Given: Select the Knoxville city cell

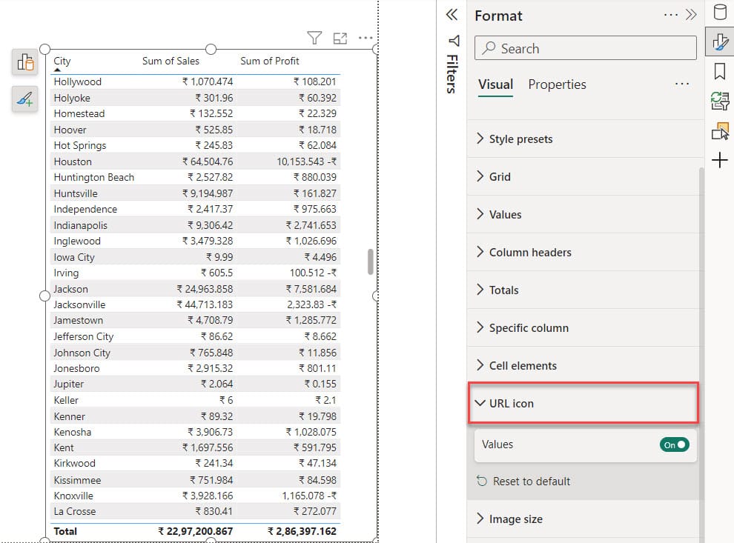Looking at the screenshot, I should [x=73, y=496].
